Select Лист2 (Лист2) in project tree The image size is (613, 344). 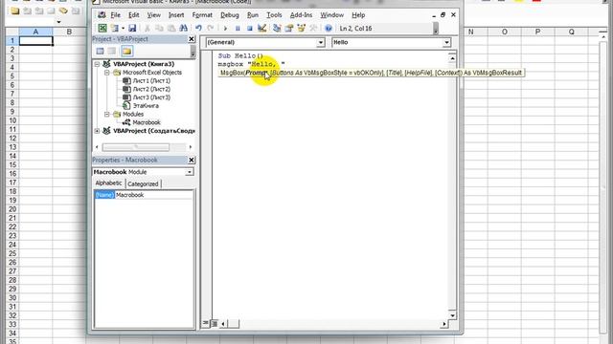point(151,89)
